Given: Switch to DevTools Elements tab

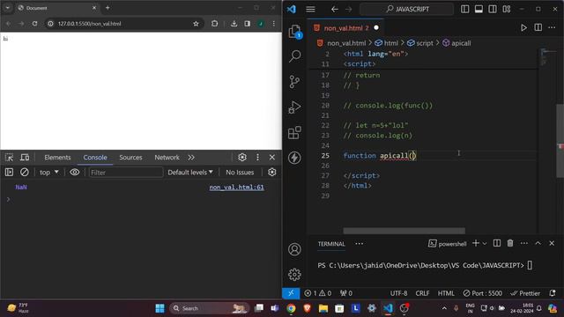Looking at the screenshot, I should [x=57, y=158].
